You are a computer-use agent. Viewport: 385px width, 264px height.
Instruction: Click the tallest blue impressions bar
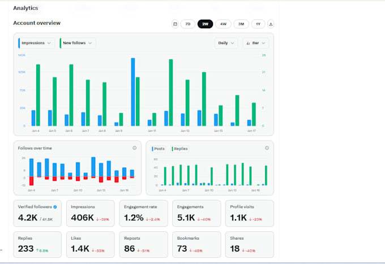pyautogui.click(x=133, y=92)
